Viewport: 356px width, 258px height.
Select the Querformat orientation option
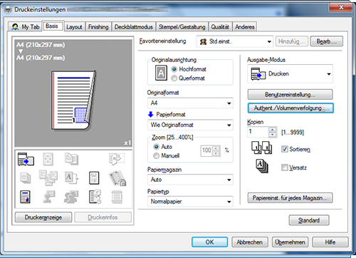coord(174,78)
